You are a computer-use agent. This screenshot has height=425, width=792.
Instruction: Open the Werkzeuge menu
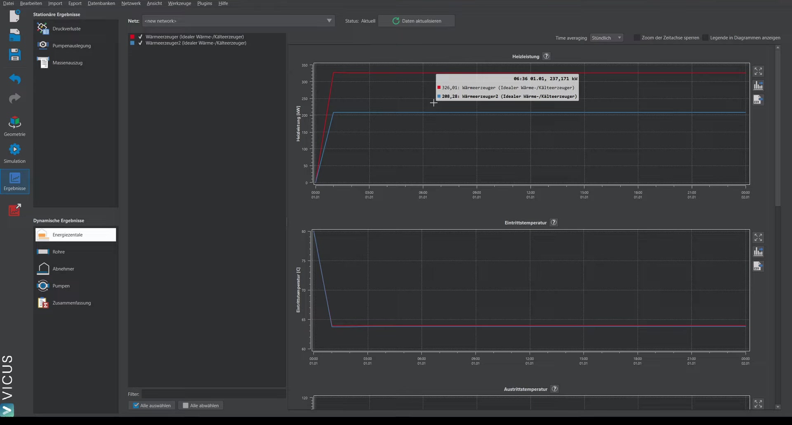pos(179,3)
